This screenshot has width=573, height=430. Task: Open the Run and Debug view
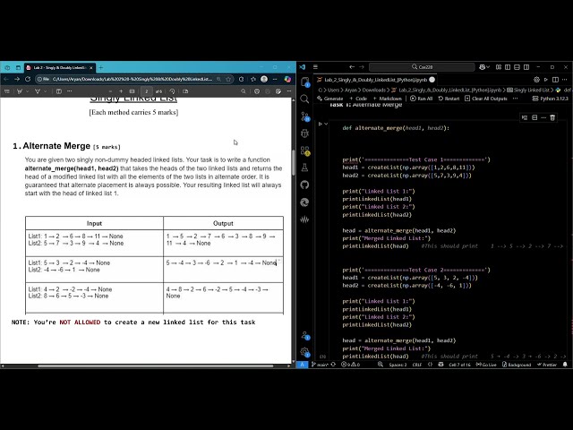304,133
